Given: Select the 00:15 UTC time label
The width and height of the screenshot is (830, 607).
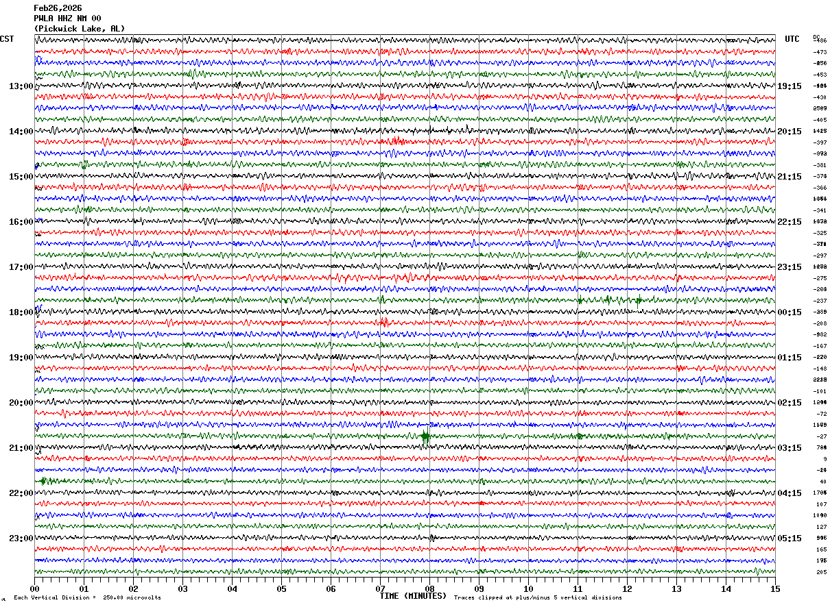Looking at the screenshot, I should [790, 312].
